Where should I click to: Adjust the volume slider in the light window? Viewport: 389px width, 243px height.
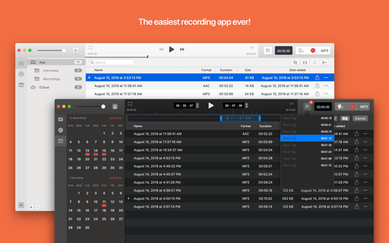tap(52, 51)
